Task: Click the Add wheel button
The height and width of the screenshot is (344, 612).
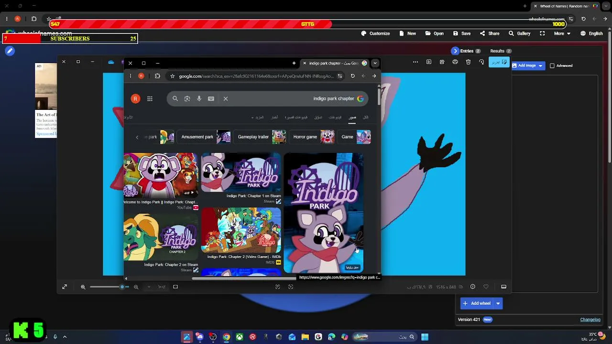Action: click(x=477, y=303)
